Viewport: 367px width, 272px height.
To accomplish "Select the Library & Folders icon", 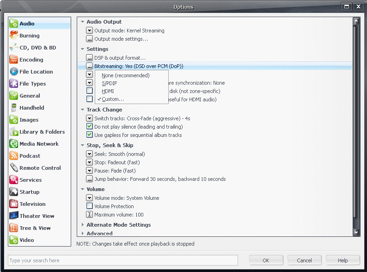I will click(x=13, y=132).
